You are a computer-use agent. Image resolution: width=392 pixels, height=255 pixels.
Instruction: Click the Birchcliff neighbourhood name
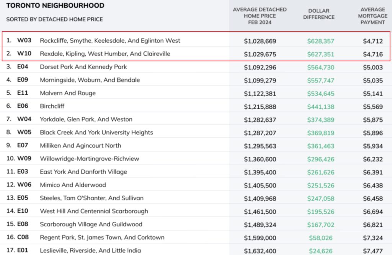pos(54,106)
